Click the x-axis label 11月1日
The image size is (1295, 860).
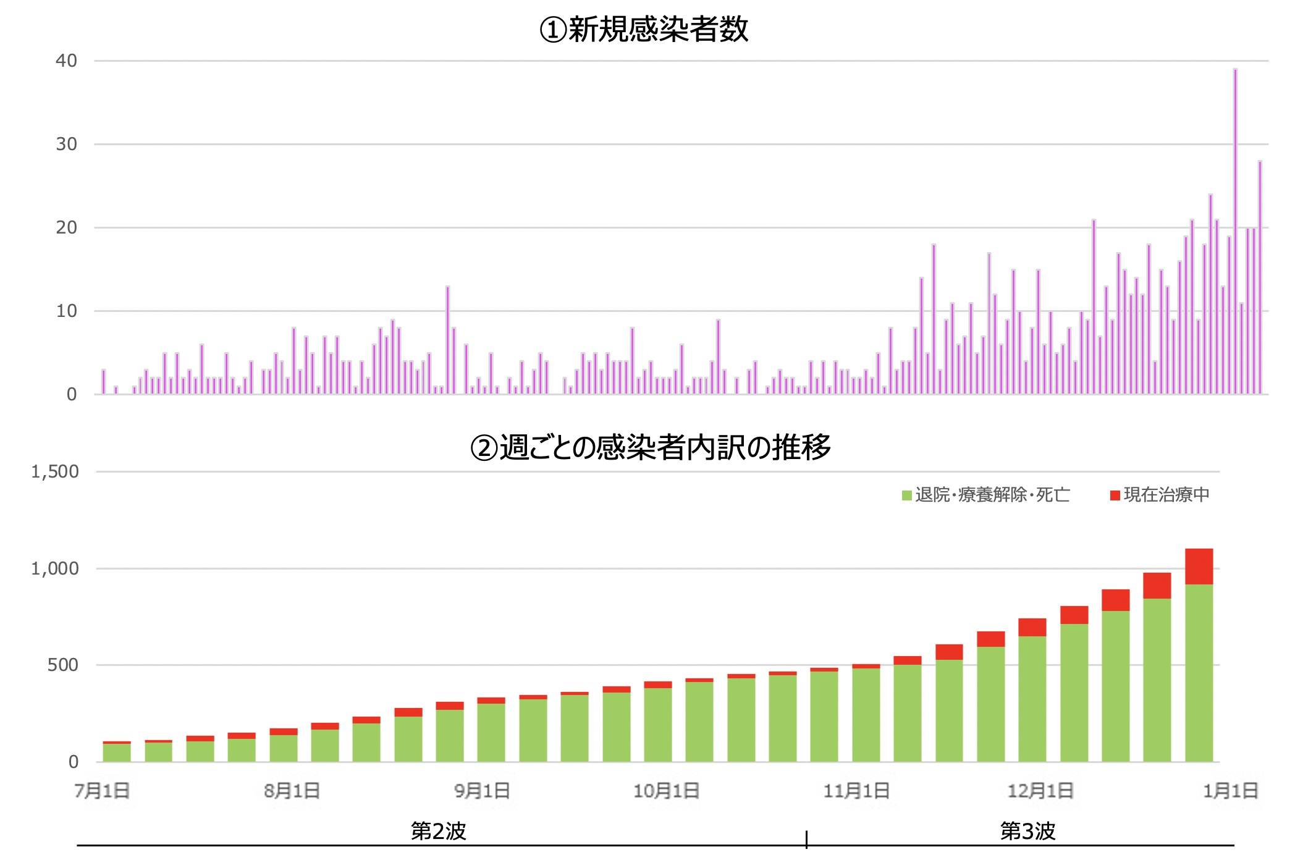coord(857,791)
